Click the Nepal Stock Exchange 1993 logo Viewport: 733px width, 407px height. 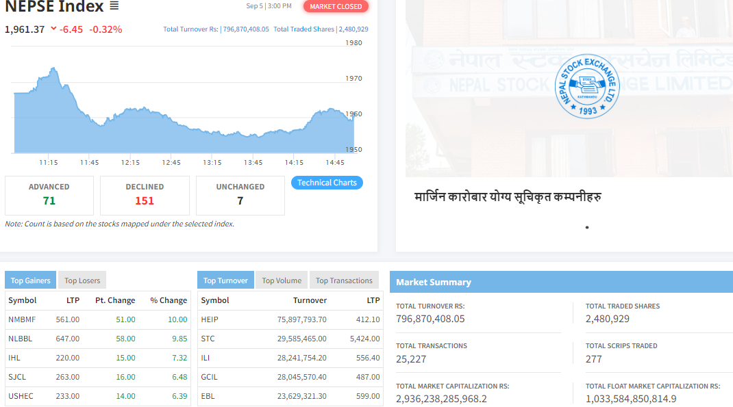pos(587,86)
